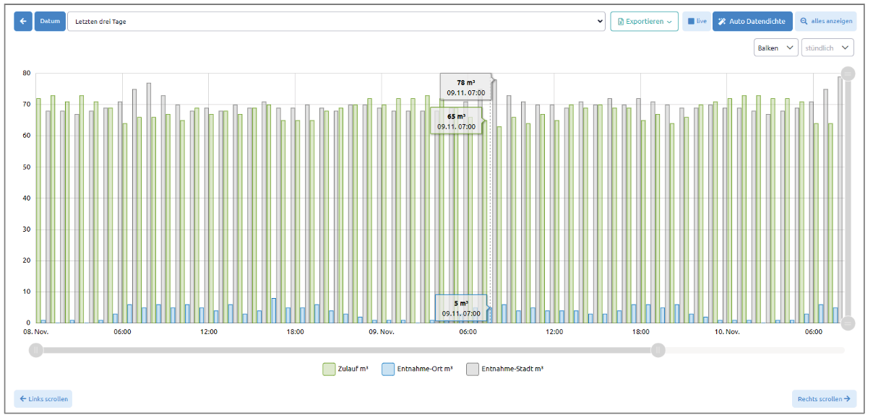Click the grey Entnahme-Stadt legend swatch
Viewport: 873px width, 420px height.
coord(472,369)
